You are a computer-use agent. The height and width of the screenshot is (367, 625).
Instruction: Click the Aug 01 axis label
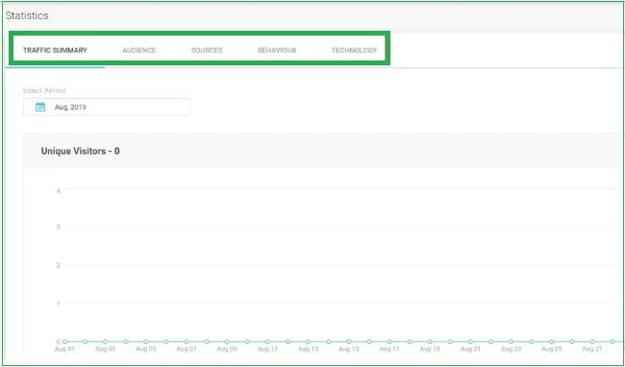coord(64,349)
